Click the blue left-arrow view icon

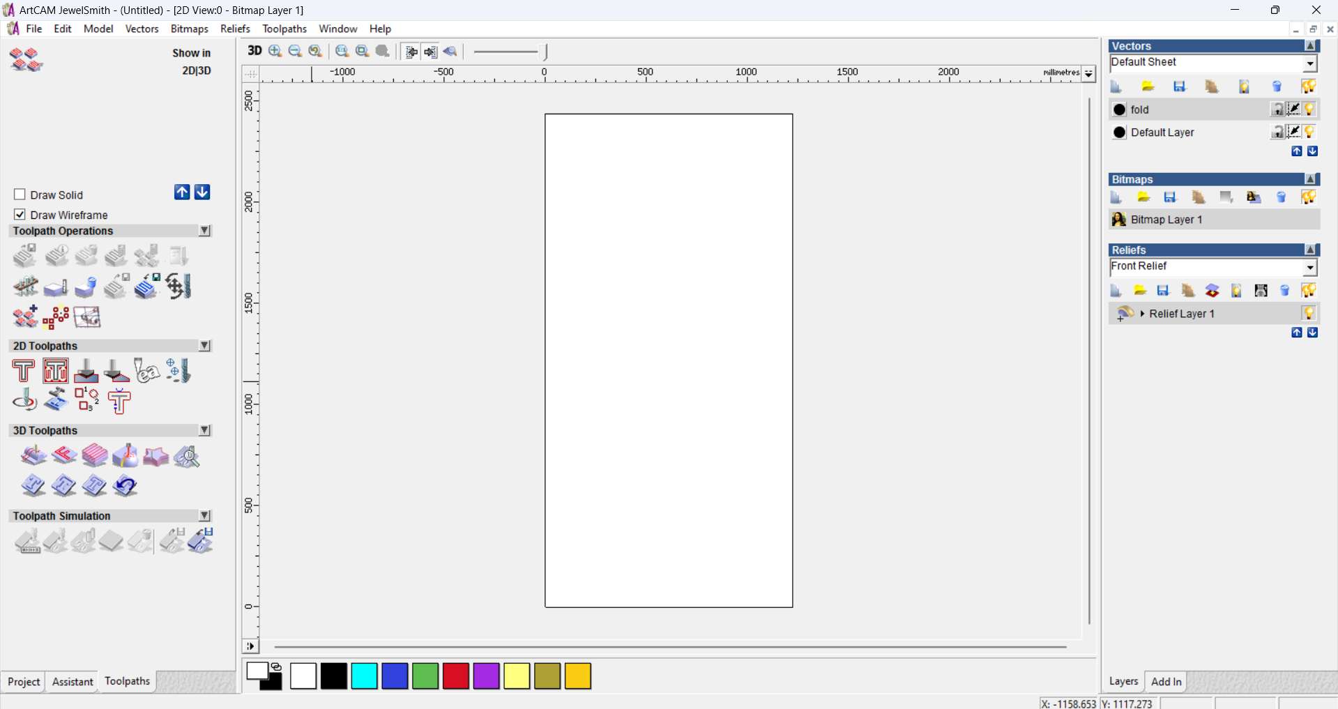click(450, 52)
